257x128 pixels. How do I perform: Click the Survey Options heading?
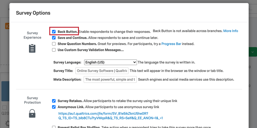pos(33,13)
